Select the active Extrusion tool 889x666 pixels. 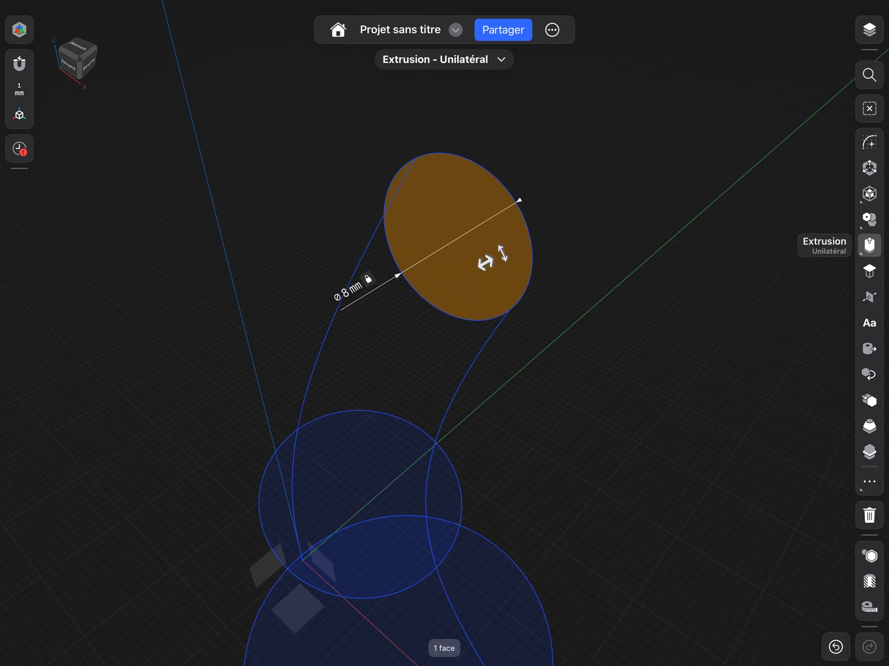click(869, 245)
